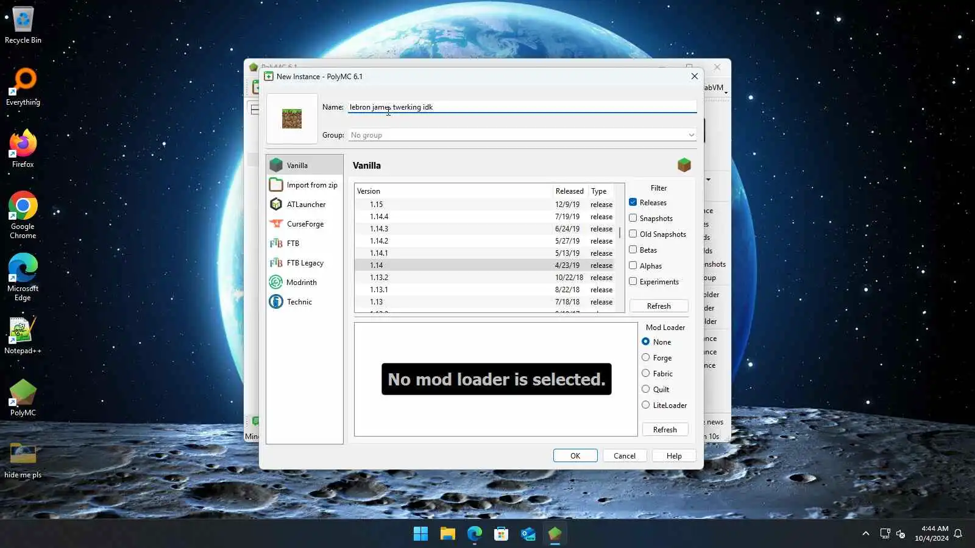975x548 pixels.
Task: Sort the list by the Released column
Action: pos(570,191)
